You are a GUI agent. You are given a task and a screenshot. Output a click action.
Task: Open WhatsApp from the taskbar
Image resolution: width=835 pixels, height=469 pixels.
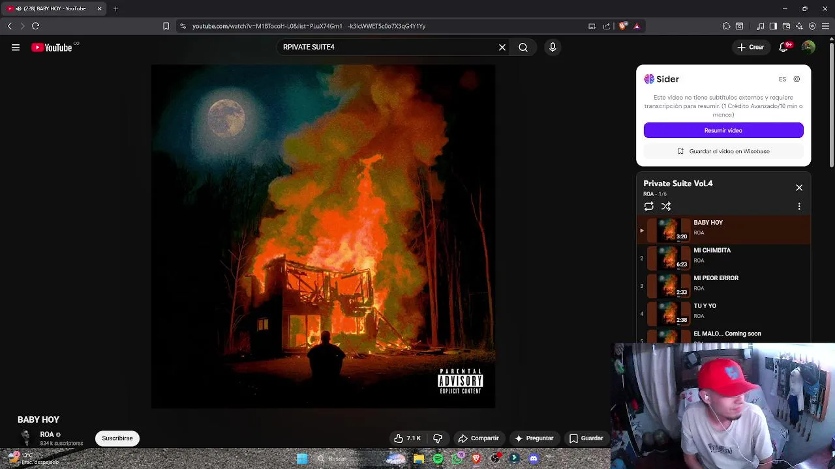tap(457, 459)
